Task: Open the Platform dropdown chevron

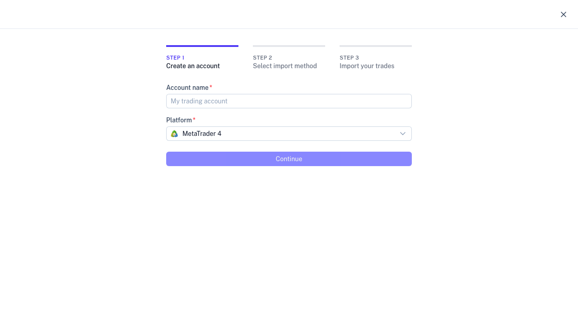Action: click(x=402, y=134)
